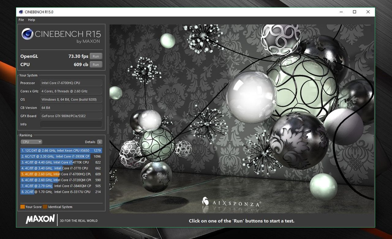Click the Cinebench logo sphere icon
This screenshot has height=239, width=392.
click(x=27, y=34)
